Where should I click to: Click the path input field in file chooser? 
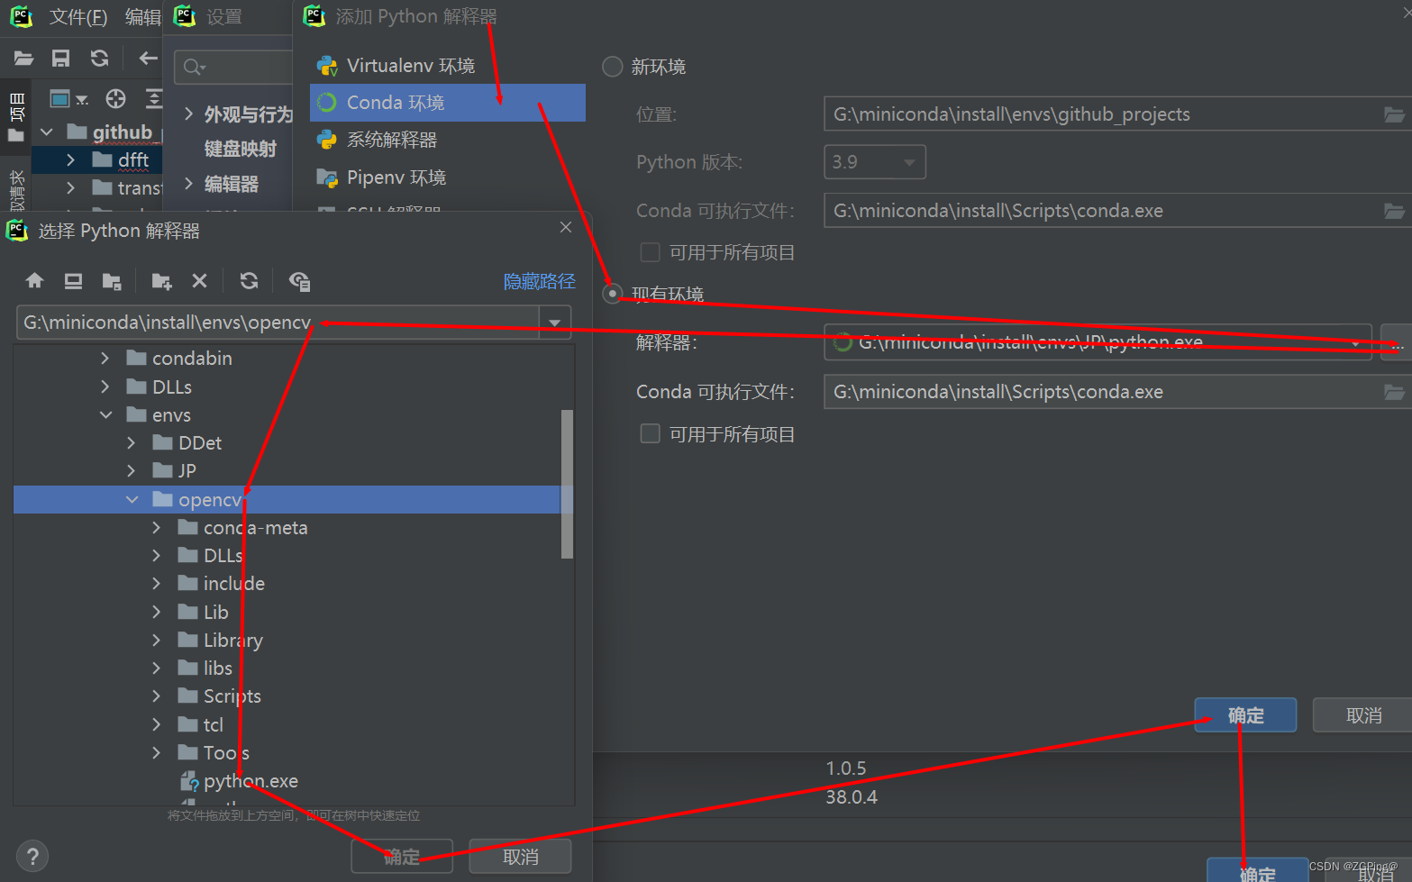(278, 323)
